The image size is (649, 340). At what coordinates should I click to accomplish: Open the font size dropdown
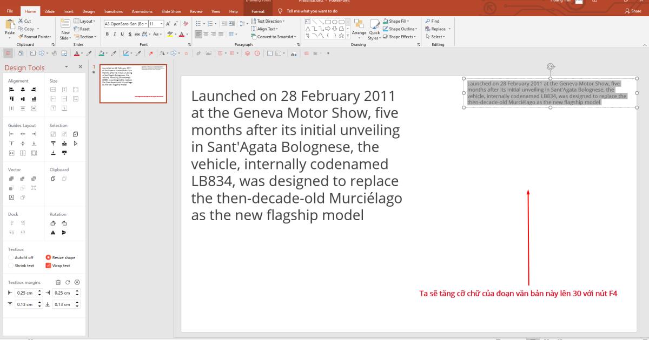click(161, 24)
